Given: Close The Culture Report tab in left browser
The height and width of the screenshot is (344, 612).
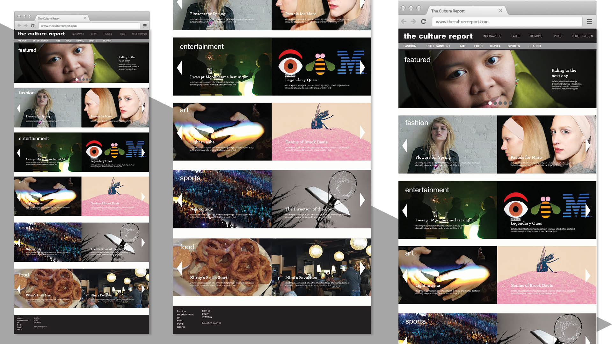Looking at the screenshot, I should click(x=85, y=18).
